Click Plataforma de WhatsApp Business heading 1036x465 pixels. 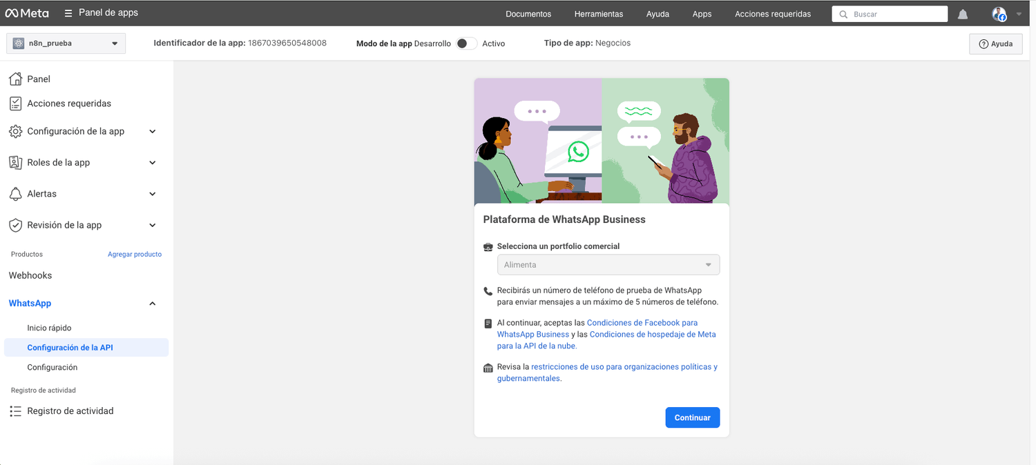[x=564, y=219]
